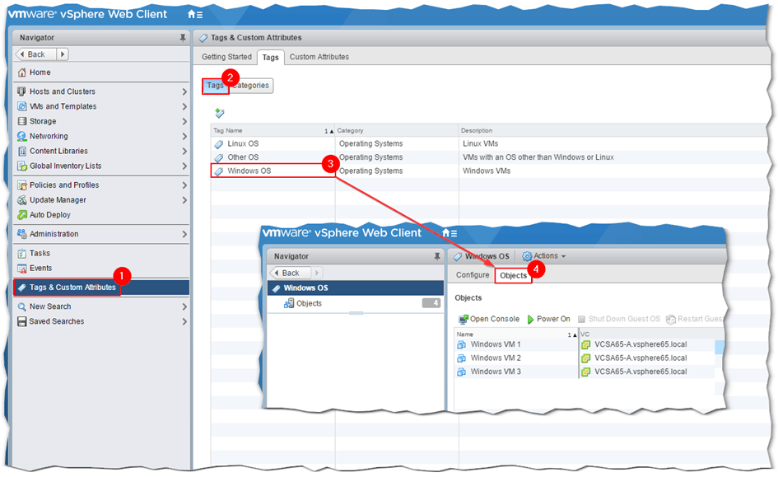Click the Global Inventory Lists icon

click(x=22, y=166)
